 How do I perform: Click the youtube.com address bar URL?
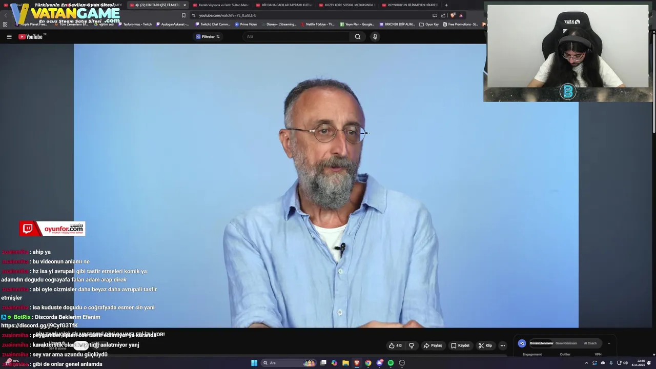228,15
